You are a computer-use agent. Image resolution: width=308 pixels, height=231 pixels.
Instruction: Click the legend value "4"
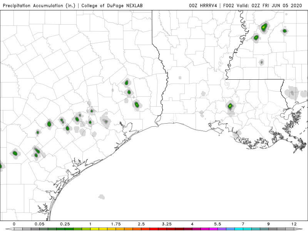(x=192, y=224)
